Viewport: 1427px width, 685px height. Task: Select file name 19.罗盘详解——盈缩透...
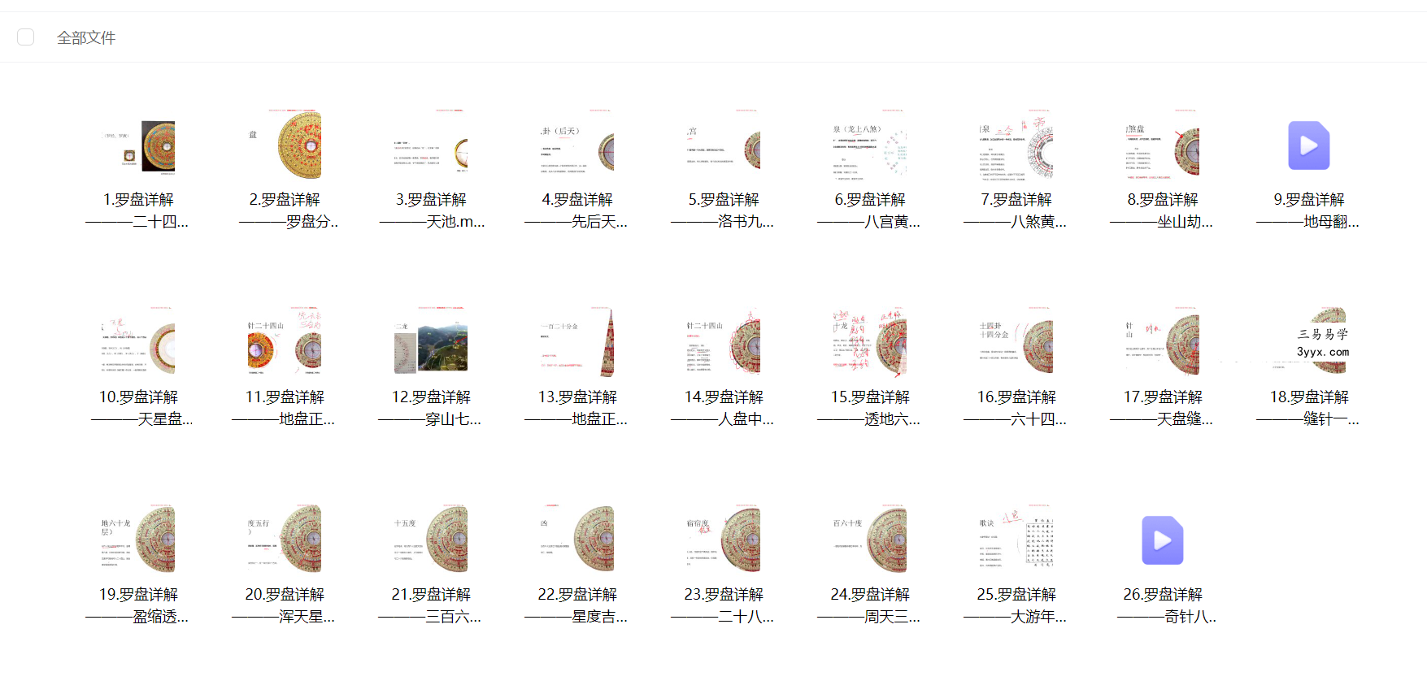138,605
